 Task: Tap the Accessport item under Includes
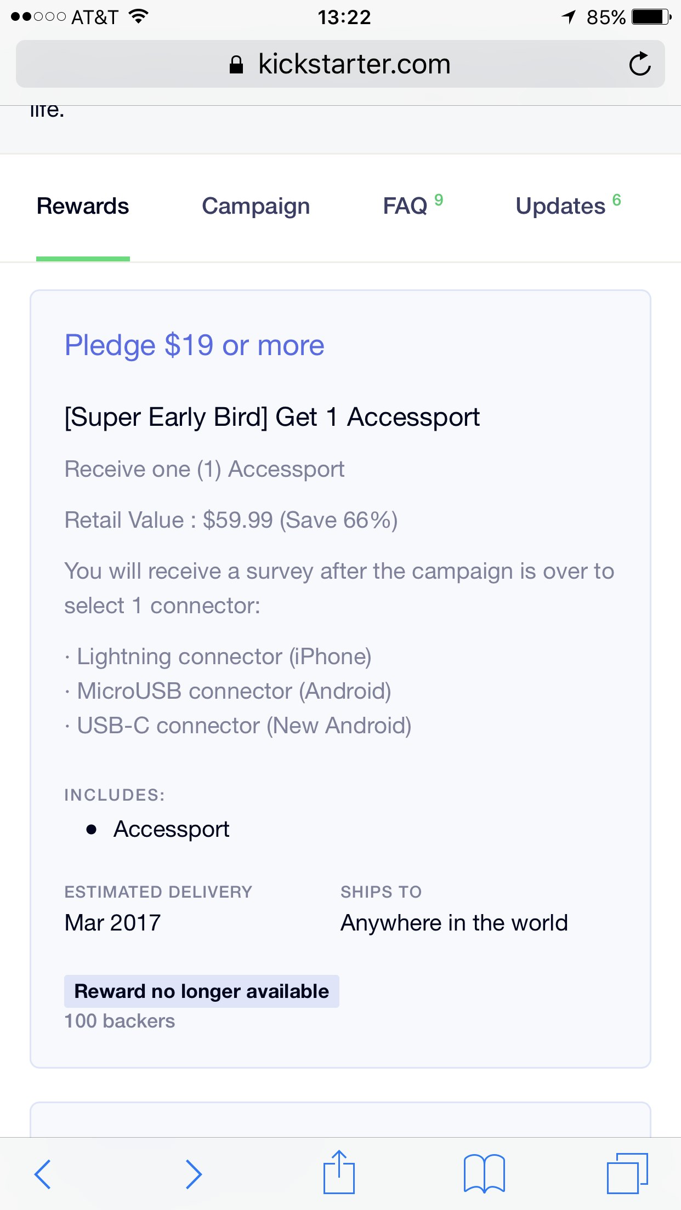pyautogui.click(x=171, y=830)
